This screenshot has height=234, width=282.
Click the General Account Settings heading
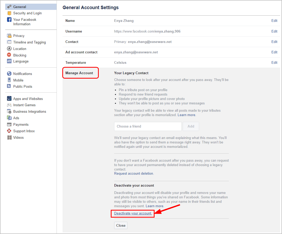click(90, 7)
